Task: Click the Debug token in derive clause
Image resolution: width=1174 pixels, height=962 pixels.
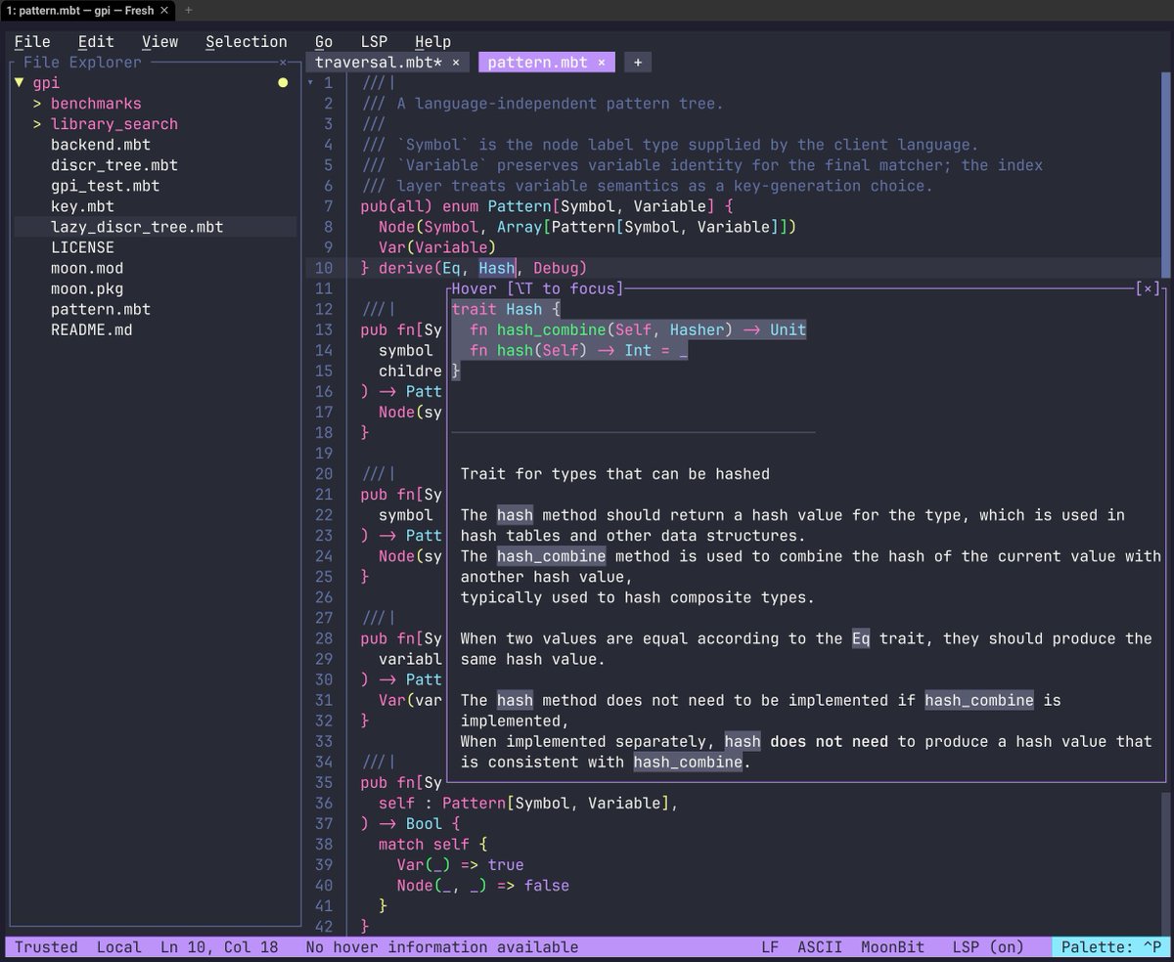Action: [x=556, y=268]
